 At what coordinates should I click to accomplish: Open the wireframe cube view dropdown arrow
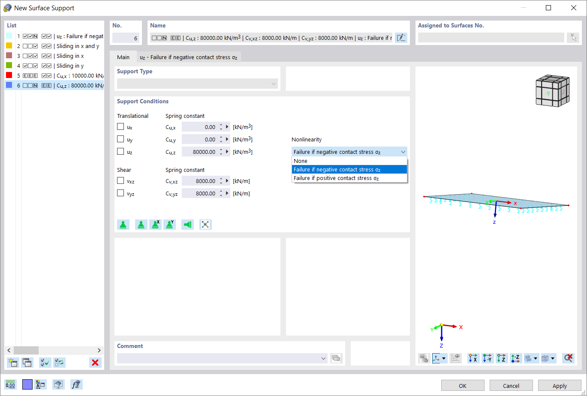point(553,358)
